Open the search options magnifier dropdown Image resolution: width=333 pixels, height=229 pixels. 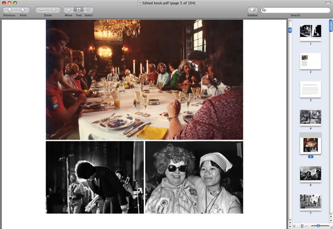pyautogui.click(x=264, y=10)
